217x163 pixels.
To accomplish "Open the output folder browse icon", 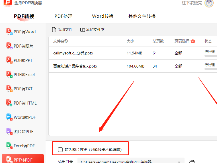I will coord(192,162).
